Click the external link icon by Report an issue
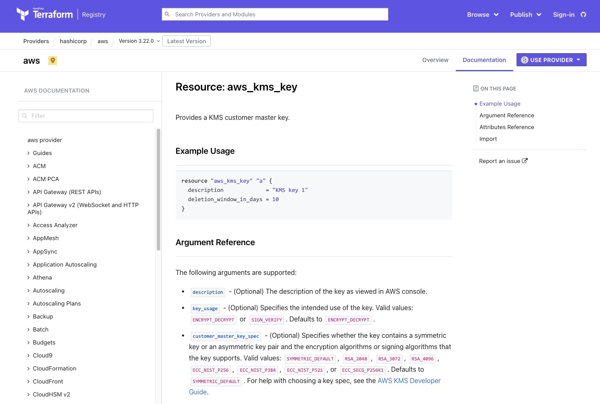Screen dimensions: 600x404 (x=525, y=161)
